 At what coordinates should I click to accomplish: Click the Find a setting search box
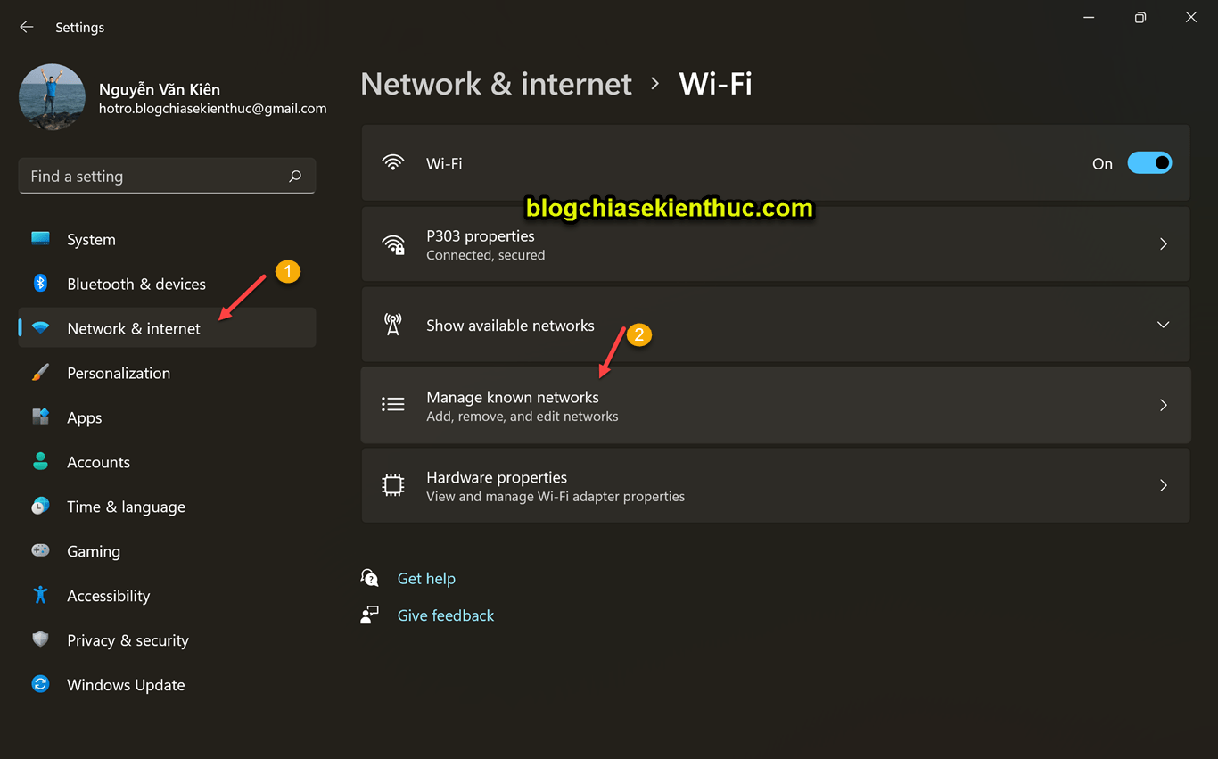(x=167, y=177)
